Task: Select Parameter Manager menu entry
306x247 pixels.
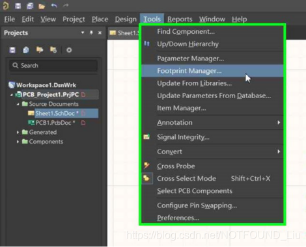Action: click(212, 58)
